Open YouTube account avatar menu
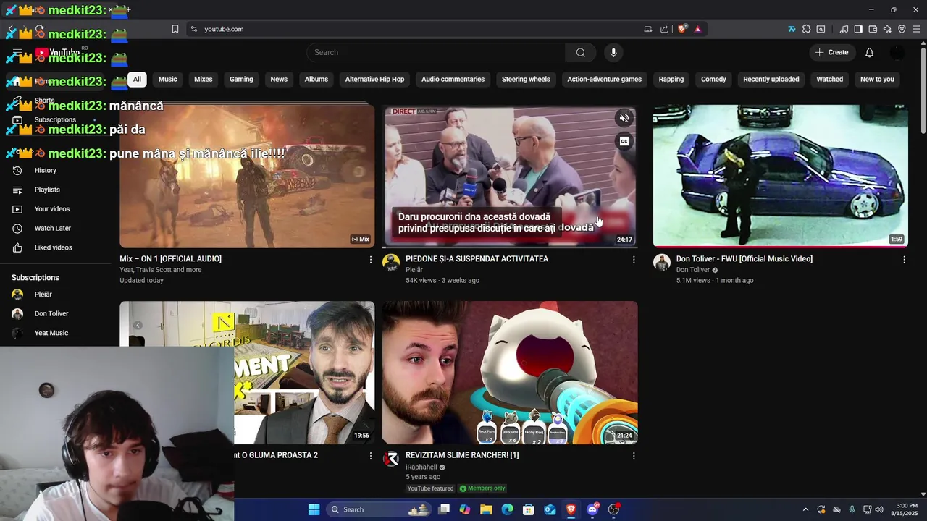This screenshot has width=927, height=521. 897,52
